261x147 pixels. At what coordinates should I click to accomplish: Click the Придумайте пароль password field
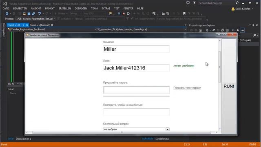pyautogui.click(x=136, y=90)
